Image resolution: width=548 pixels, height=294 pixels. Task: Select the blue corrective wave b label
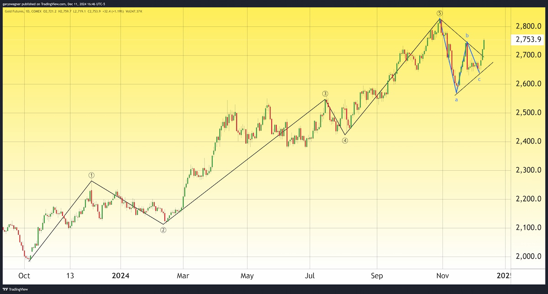467,36
